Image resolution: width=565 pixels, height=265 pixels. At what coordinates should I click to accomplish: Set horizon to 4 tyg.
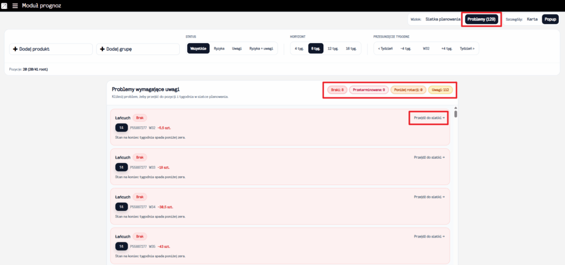(299, 48)
